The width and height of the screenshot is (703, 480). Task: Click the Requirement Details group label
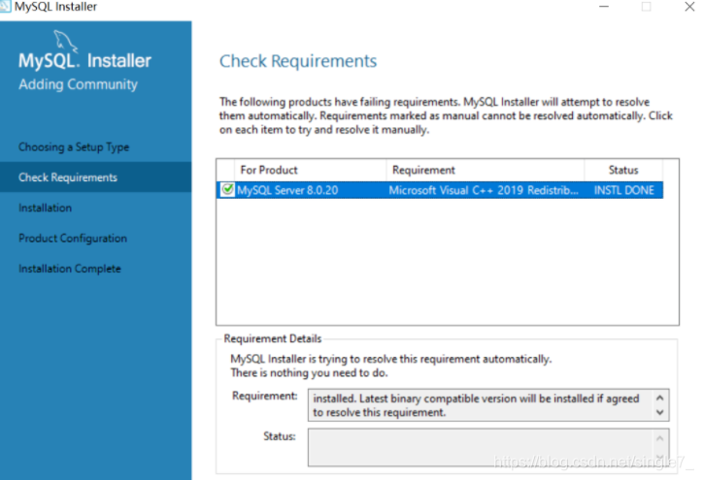(x=273, y=338)
